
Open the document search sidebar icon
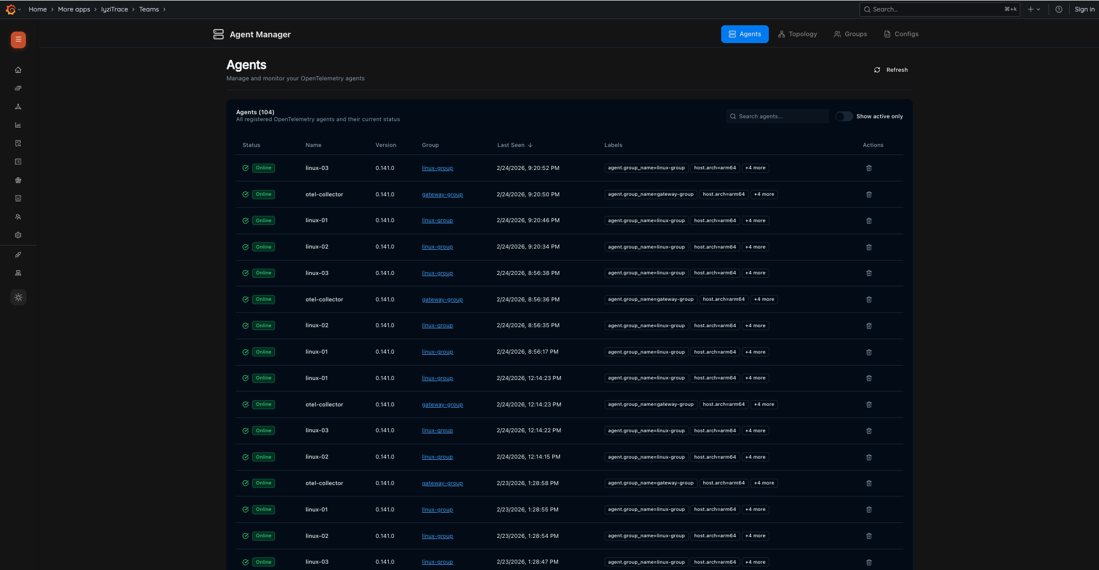coord(18,144)
